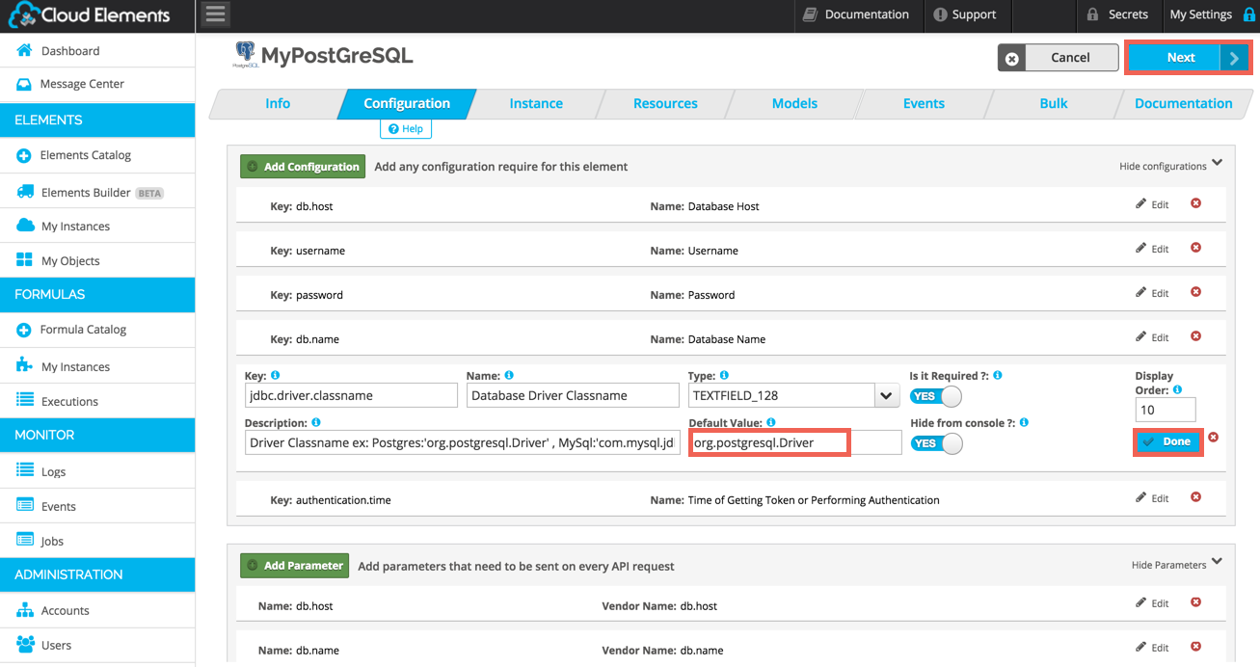Edit the username configuration

point(1152,249)
